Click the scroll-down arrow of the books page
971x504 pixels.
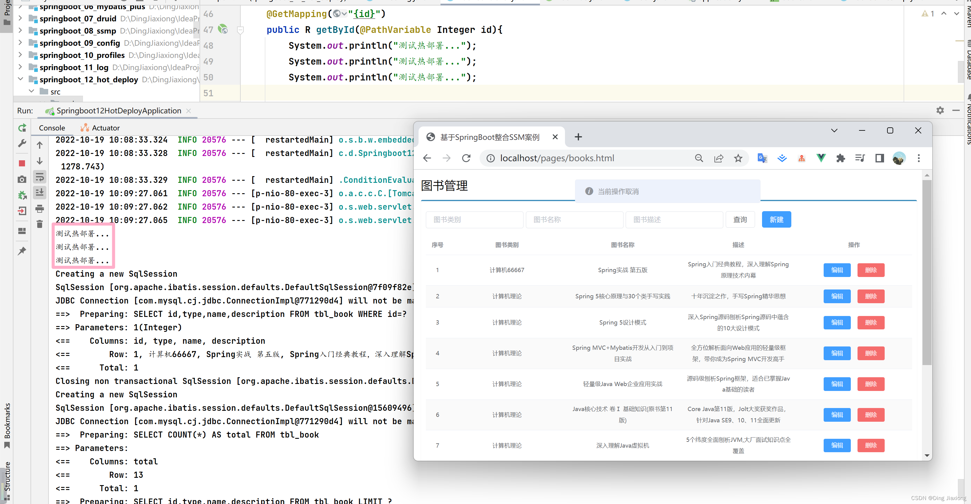tap(927, 456)
